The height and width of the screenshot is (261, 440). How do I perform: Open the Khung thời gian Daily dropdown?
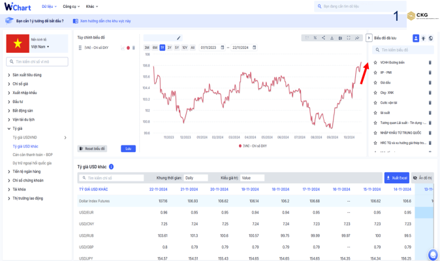coord(195,177)
